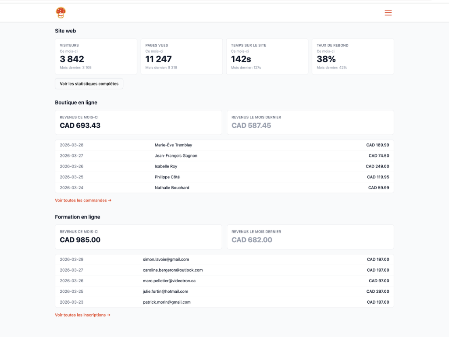Select the TAUX DE REBOND card
Viewport: 449px width, 337px height.
point(353,56)
